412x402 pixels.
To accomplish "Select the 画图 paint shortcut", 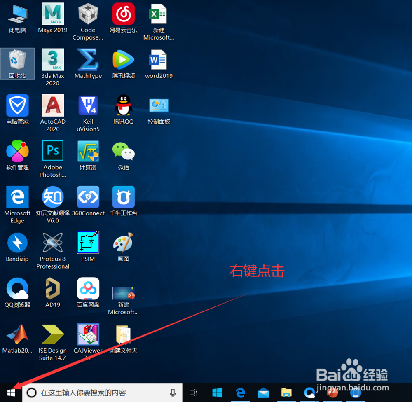I will [124, 247].
